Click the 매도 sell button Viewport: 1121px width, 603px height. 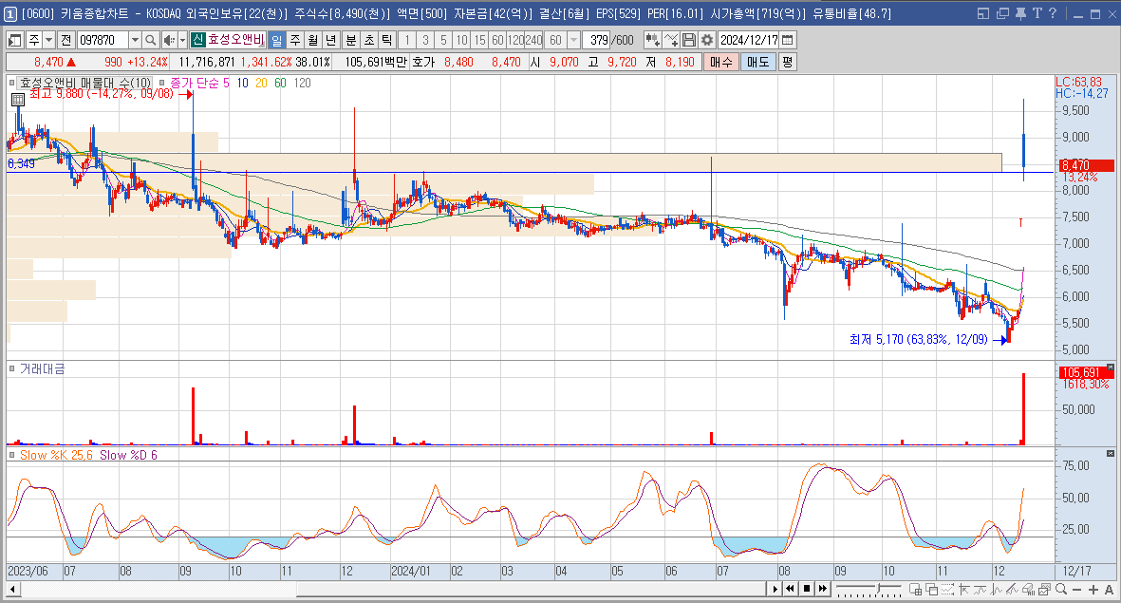[757, 63]
